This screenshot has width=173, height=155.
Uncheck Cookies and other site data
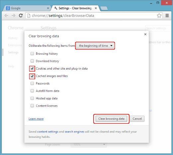coord(32,69)
